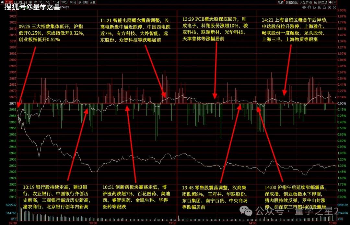Screen dimensions: 350x225
Task: Click the 2912 price label on left axis
Action: click(13, 197)
